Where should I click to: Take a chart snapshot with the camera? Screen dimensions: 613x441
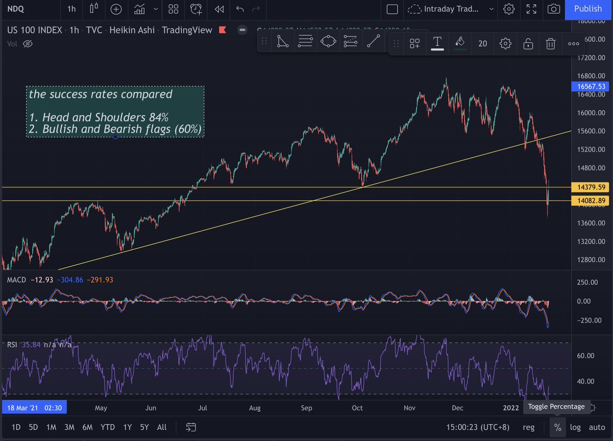[x=553, y=9]
